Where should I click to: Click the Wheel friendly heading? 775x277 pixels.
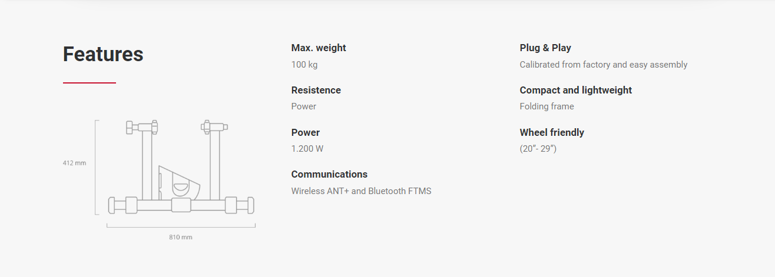pos(552,132)
